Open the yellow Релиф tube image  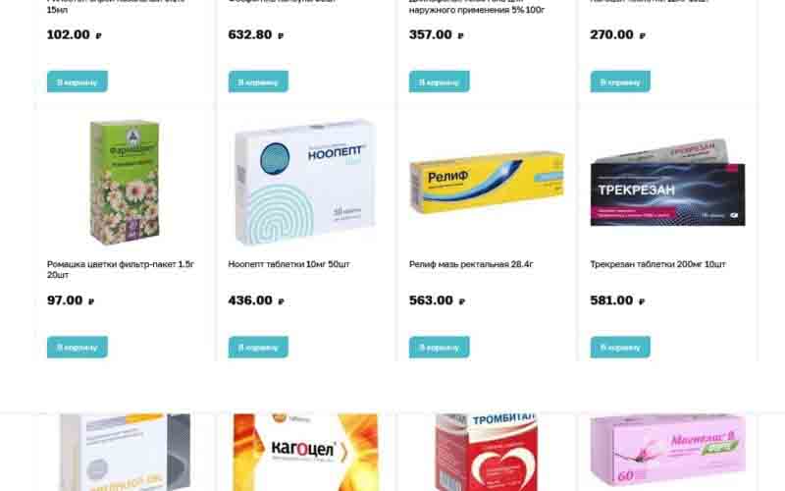[x=487, y=182]
